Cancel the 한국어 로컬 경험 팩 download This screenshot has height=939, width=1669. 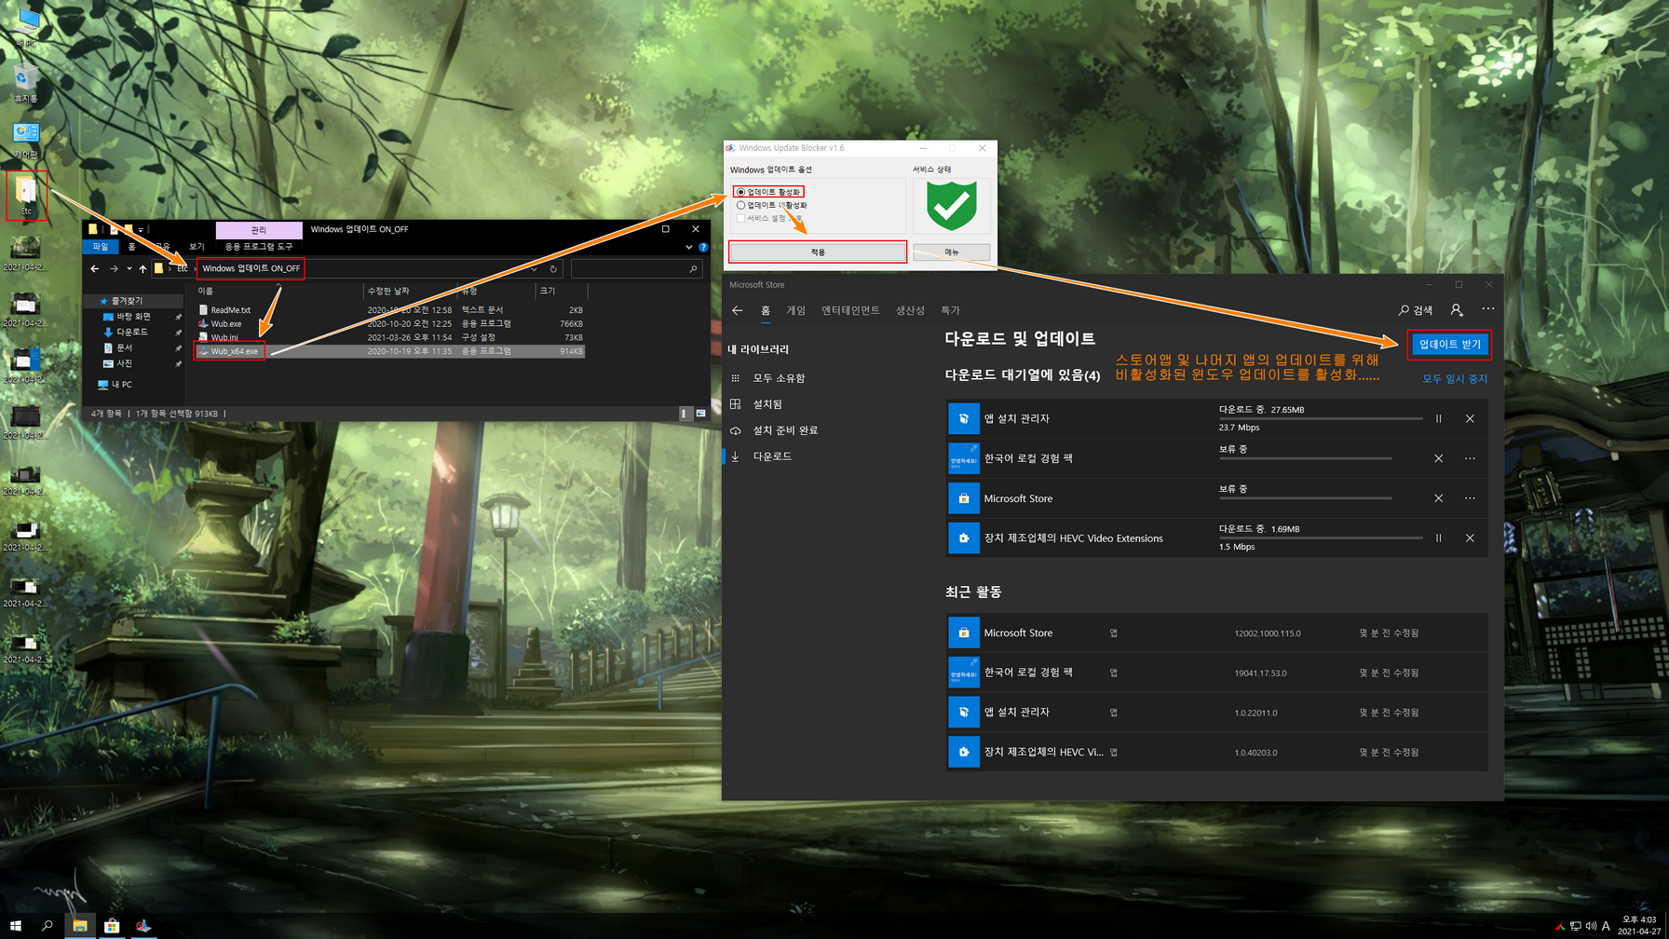1439,458
